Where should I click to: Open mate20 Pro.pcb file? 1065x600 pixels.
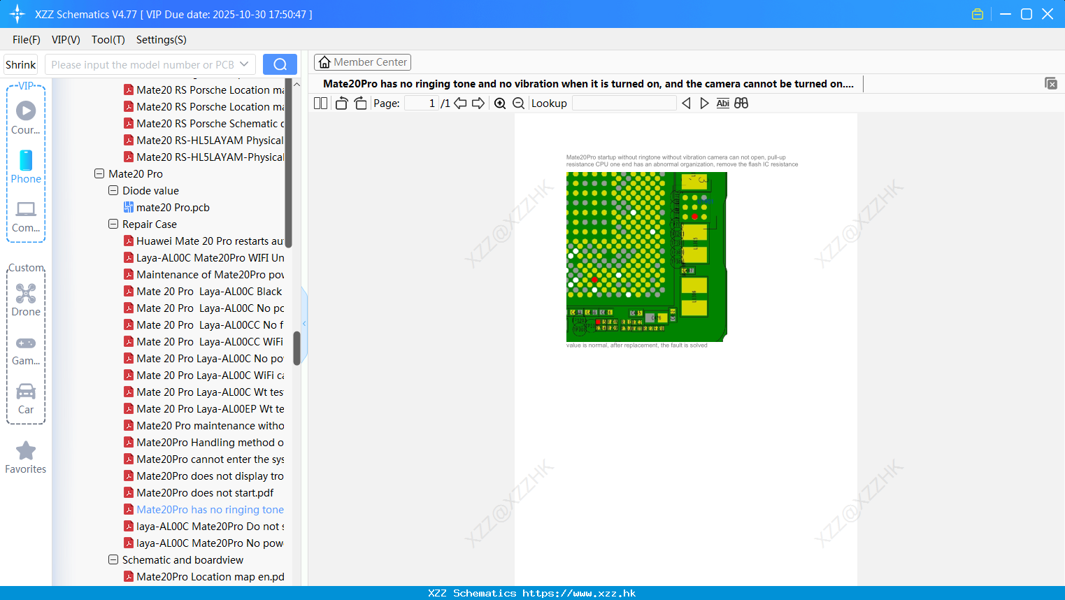pyautogui.click(x=173, y=207)
